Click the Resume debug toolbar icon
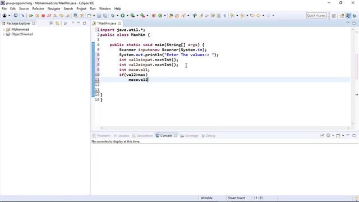The height and width of the screenshot is (202, 359). (x=31, y=16)
